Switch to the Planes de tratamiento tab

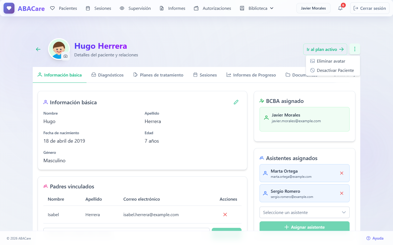click(x=158, y=75)
